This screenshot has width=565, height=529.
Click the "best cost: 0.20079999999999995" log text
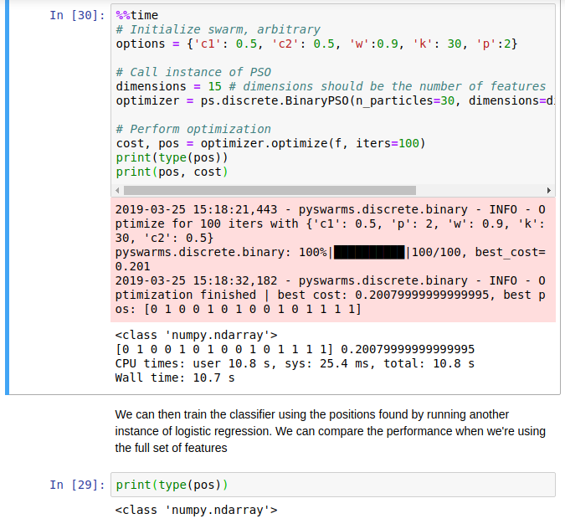click(x=383, y=295)
